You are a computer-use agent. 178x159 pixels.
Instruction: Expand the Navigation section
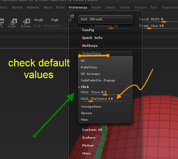[x=105, y=107]
